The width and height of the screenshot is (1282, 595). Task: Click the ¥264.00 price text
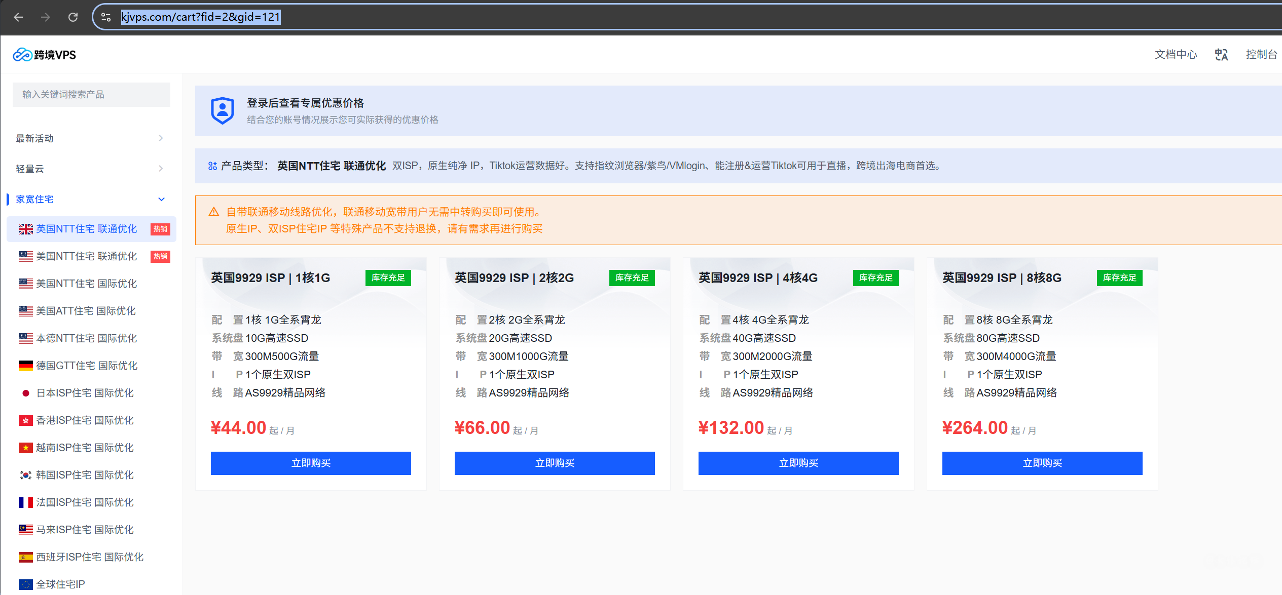[x=975, y=428]
